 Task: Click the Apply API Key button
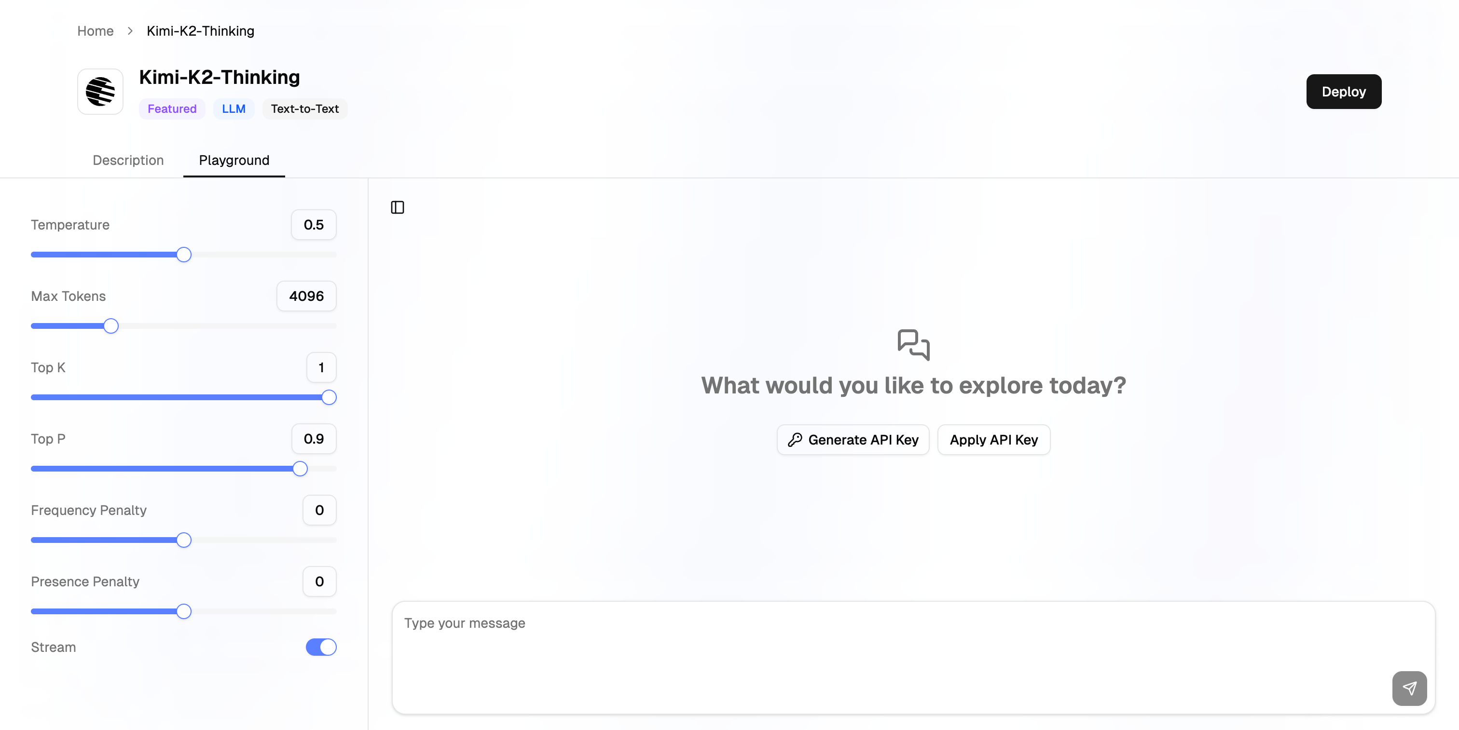click(993, 440)
